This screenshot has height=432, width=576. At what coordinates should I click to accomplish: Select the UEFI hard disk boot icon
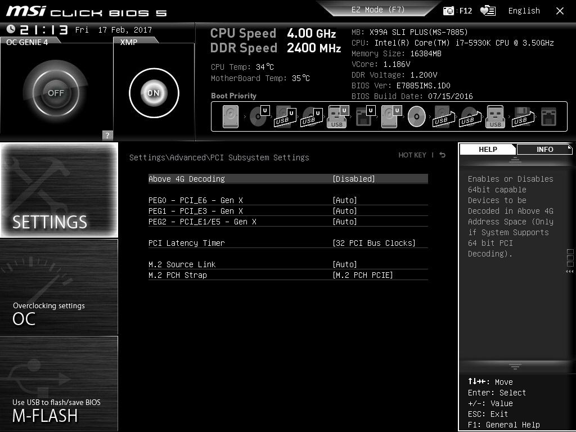pos(391,117)
